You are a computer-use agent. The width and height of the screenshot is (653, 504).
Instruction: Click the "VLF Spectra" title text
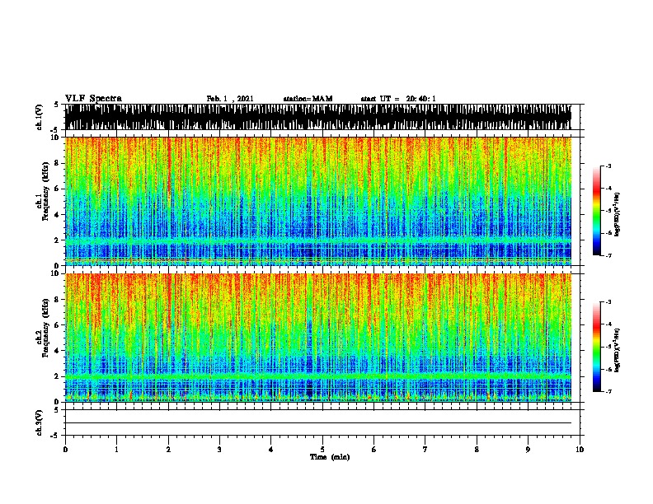point(93,99)
